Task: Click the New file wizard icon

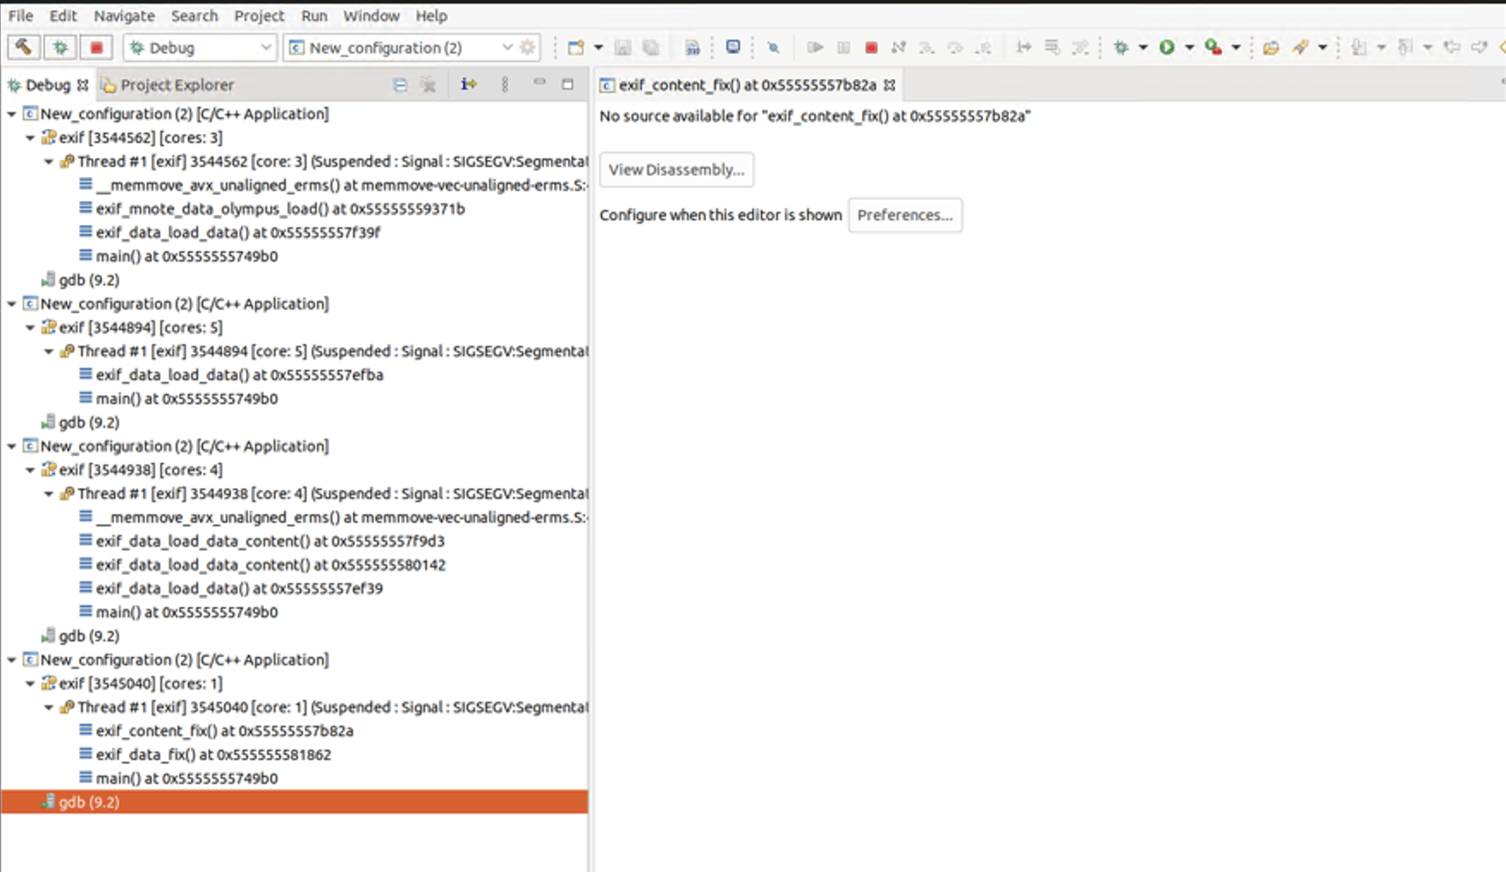Action: (576, 47)
